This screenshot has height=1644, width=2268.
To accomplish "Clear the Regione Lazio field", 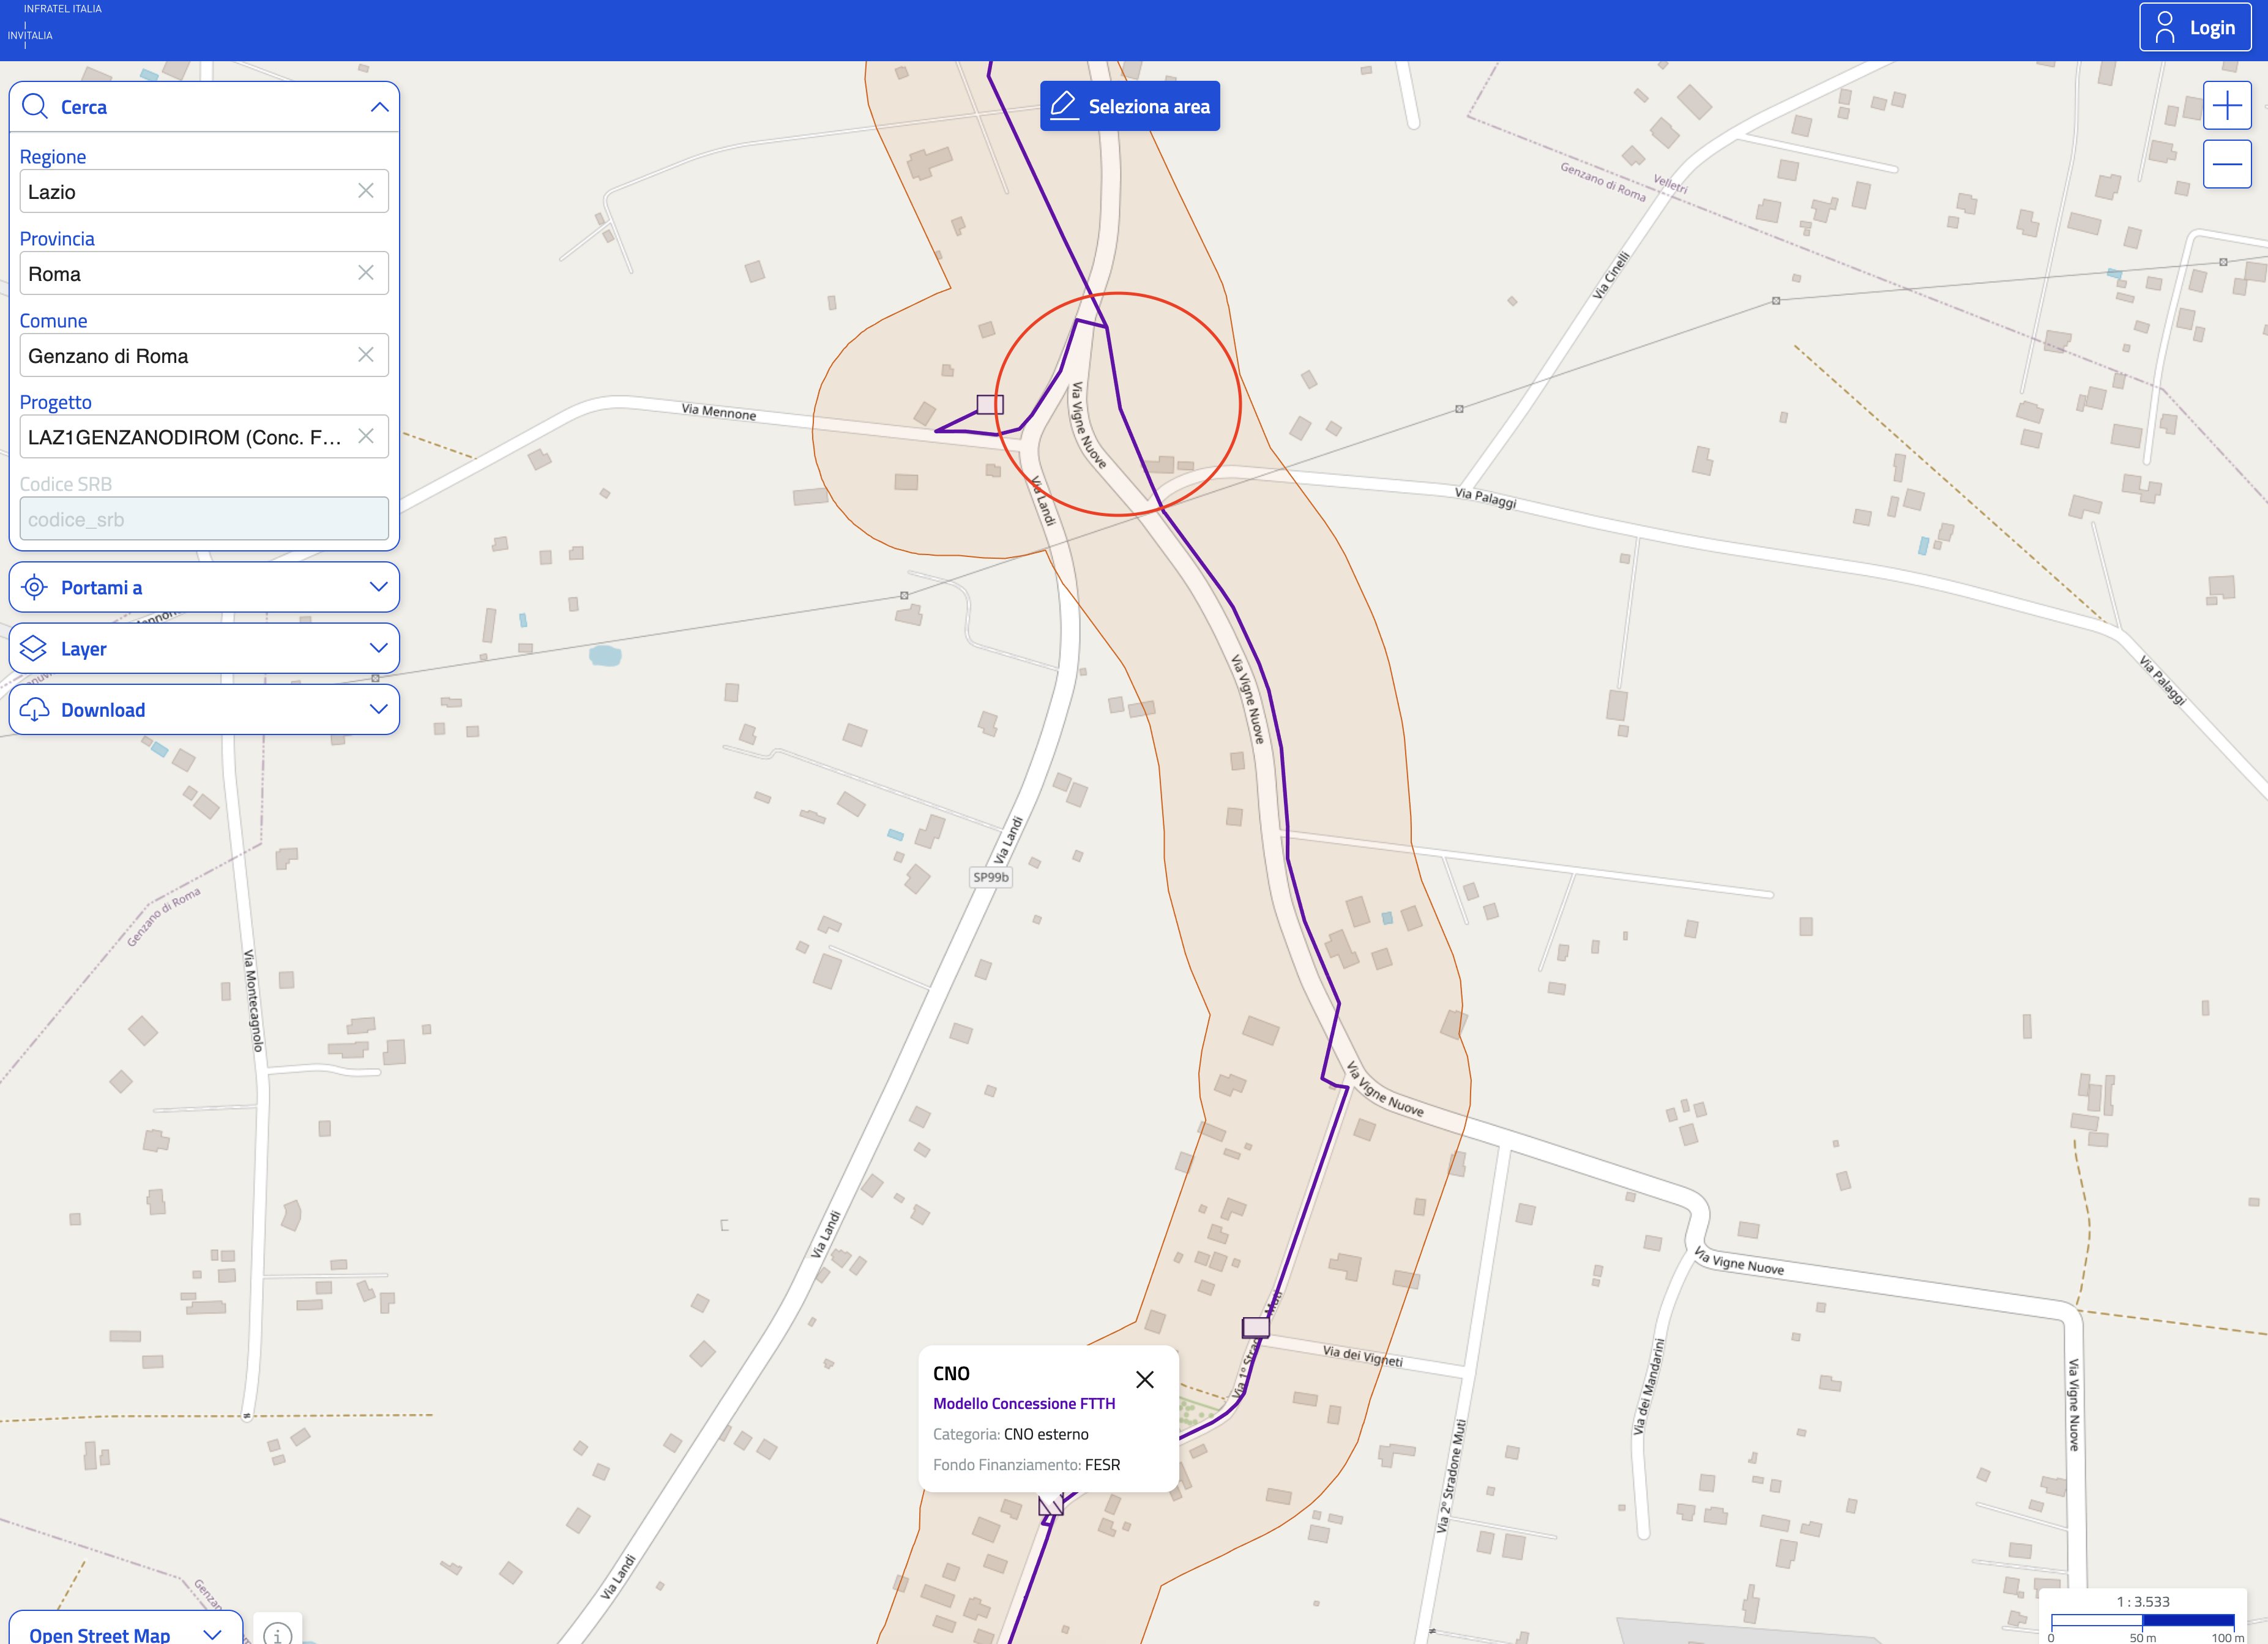I will coord(366,191).
